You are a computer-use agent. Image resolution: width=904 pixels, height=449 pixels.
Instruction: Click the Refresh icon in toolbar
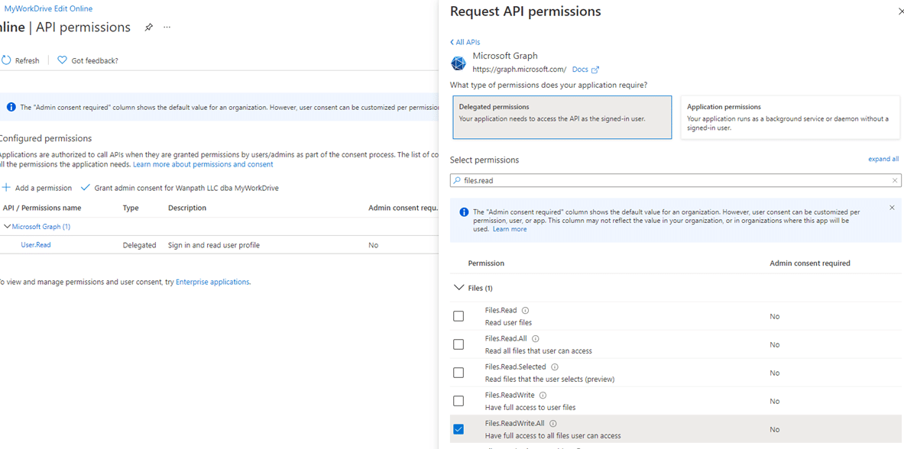(6, 60)
